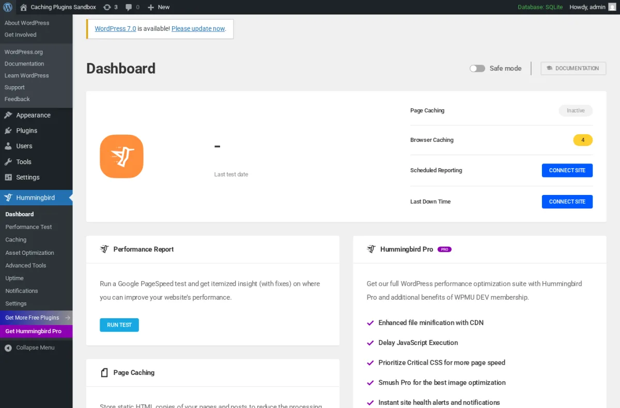Click the Please update now link

(x=198, y=29)
